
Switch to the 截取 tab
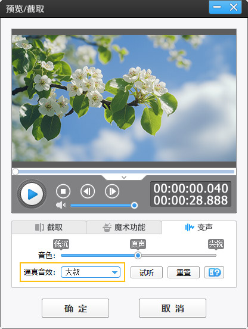[49, 227]
